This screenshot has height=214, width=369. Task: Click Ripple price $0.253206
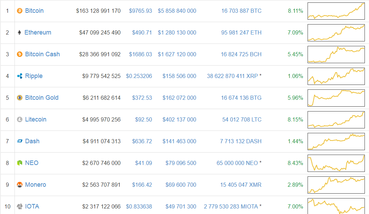coord(139,76)
